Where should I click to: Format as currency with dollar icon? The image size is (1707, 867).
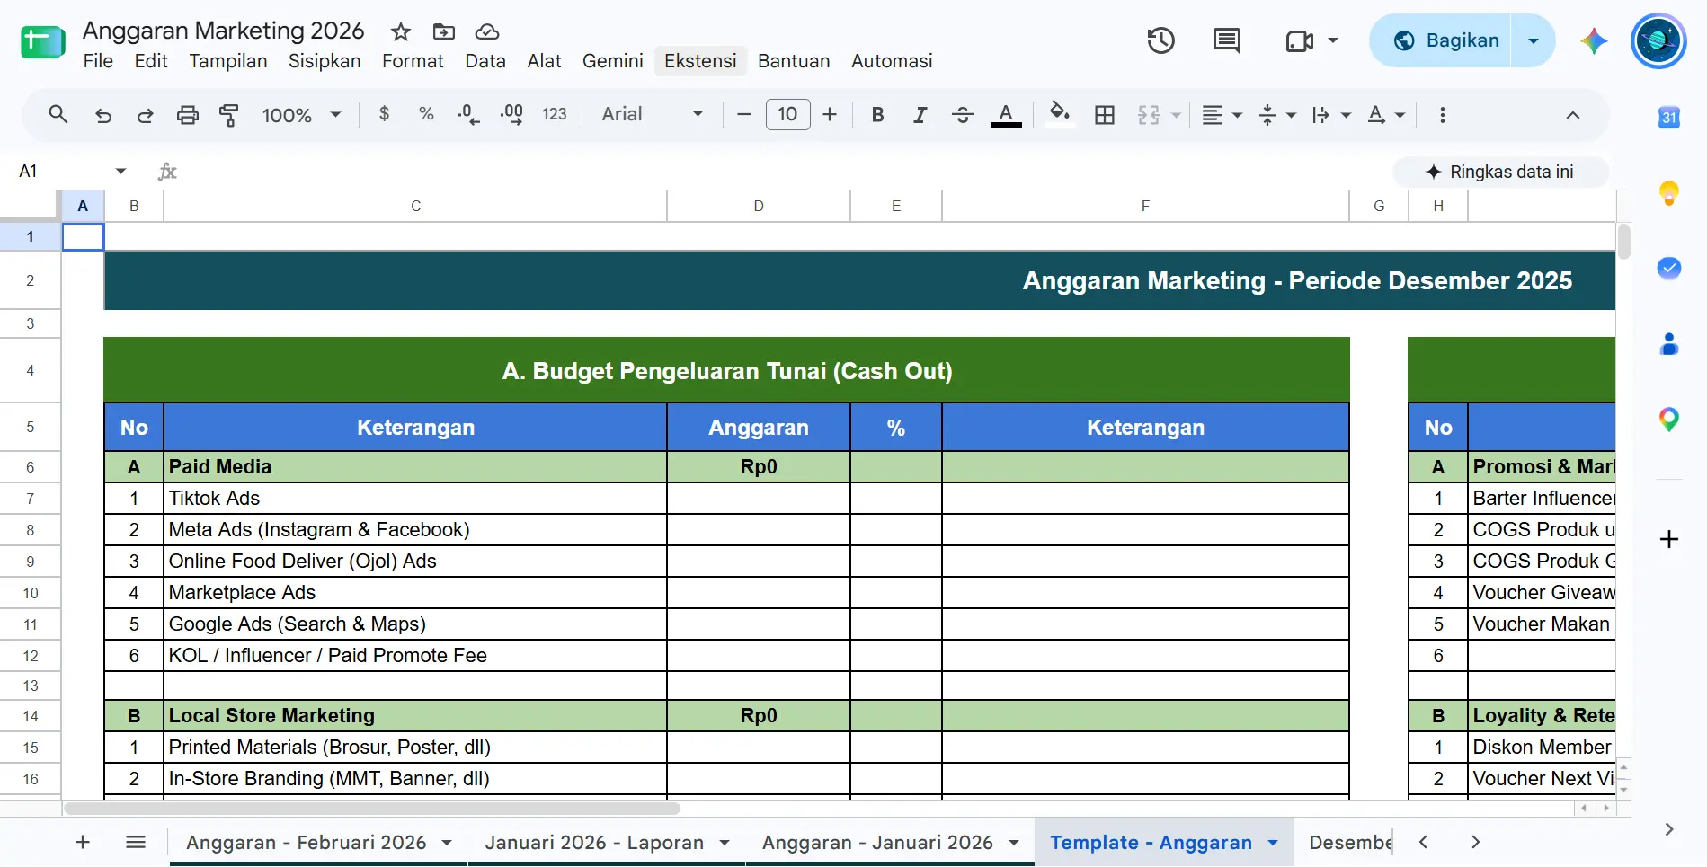tap(385, 114)
